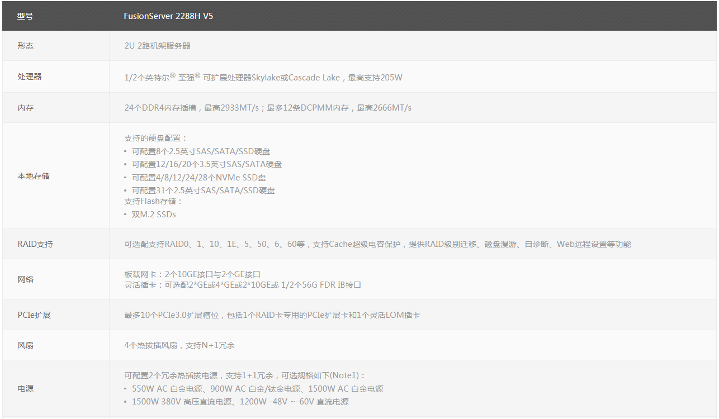Image resolution: width=719 pixels, height=419 pixels.
Task: Click the PCIe扩展 row label
Action: coord(34,315)
